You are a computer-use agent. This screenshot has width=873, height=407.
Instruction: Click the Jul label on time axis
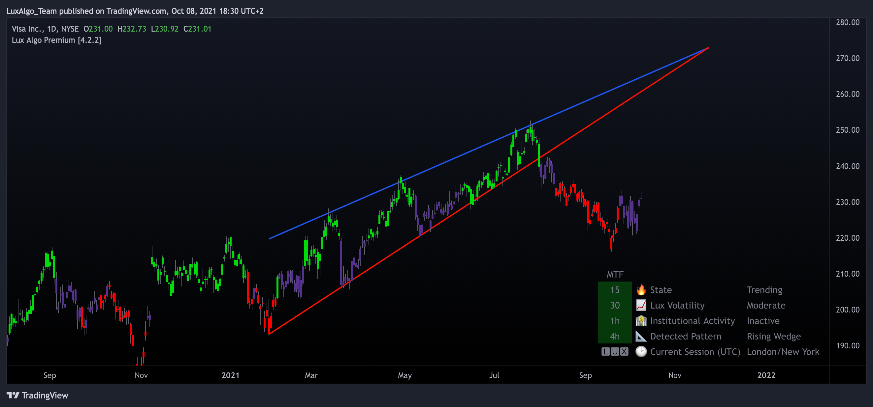[x=494, y=375]
